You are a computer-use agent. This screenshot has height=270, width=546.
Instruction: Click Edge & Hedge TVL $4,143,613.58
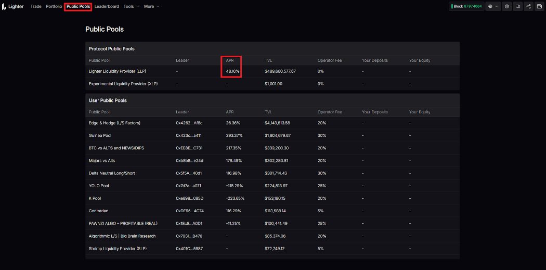click(277, 123)
